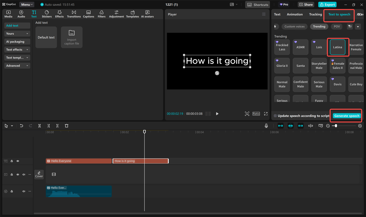Click the delete icon in timeline toolbar
Viewport: 366px width, 217px height.
coord(67,126)
